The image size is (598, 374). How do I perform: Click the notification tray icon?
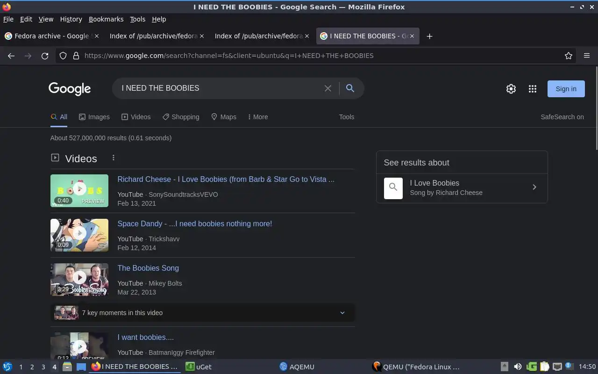pos(569,366)
